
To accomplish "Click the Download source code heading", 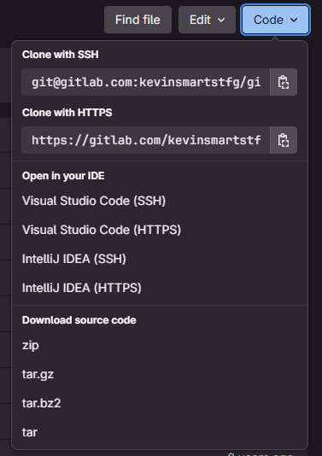I will click(x=79, y=320).
